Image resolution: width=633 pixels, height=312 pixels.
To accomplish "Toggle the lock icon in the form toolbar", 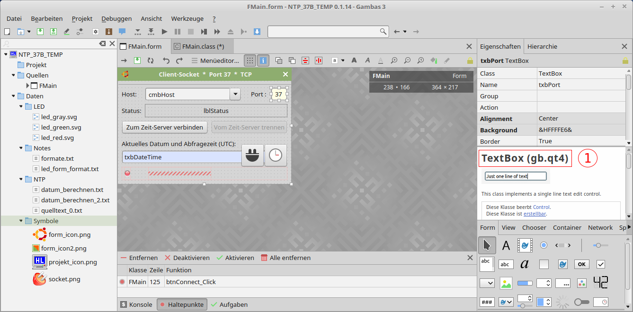I will click(x=470, y=61).
